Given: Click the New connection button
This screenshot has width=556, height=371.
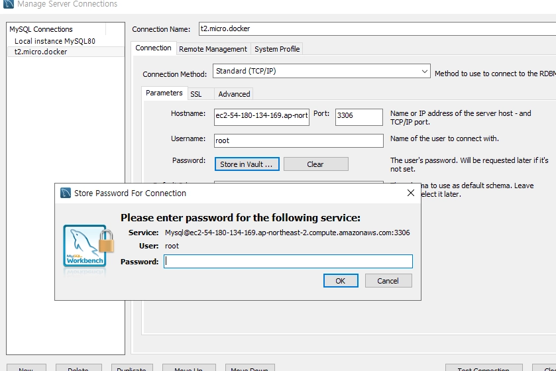Looking at the screenshot, I should (x=26, y=368).
